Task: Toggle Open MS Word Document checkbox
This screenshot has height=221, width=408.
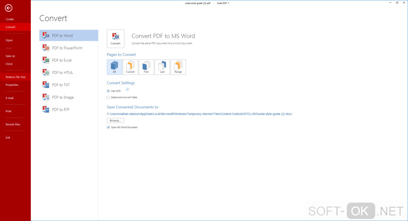Action: (108, 127)
